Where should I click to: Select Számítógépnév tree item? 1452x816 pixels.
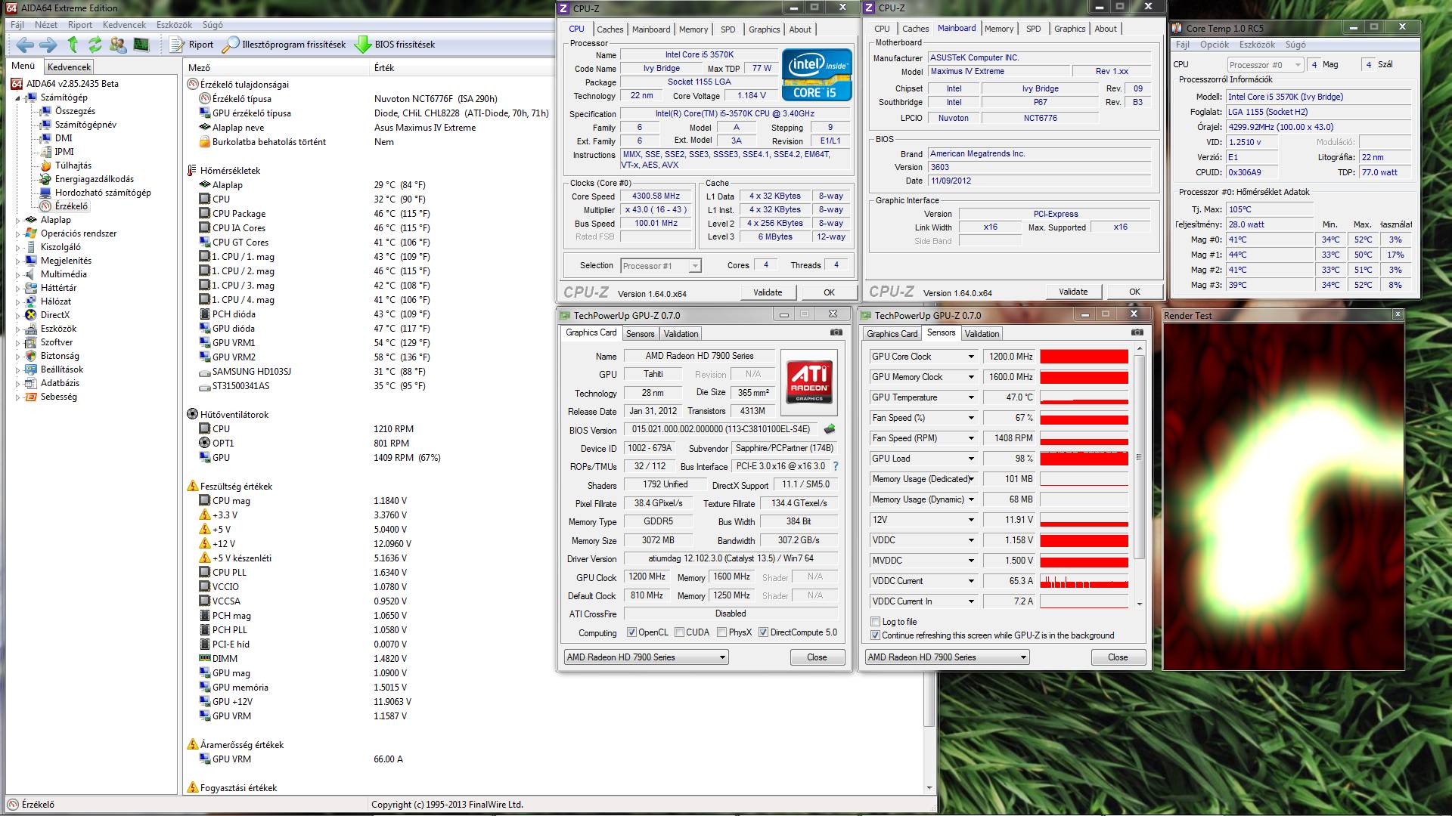78,125
